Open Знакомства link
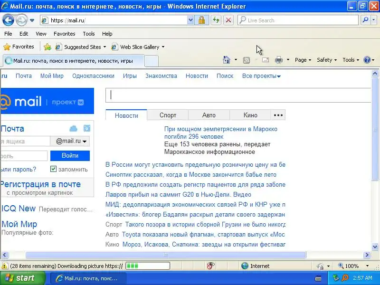Image resolution: width=380 pixels, height=285 pixels. point(161,76)
